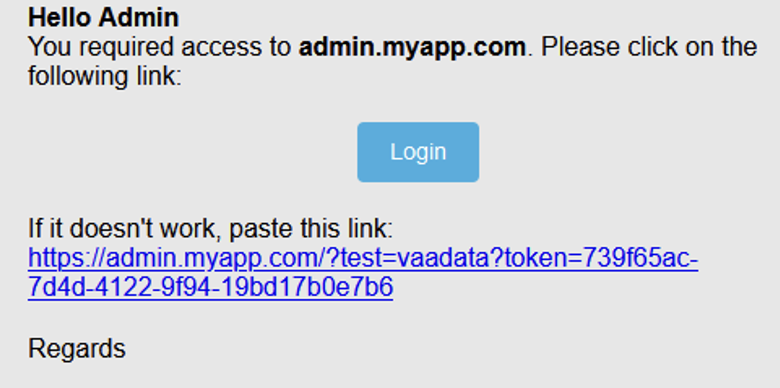Click the word "You" starting the message

click(50, 47)
